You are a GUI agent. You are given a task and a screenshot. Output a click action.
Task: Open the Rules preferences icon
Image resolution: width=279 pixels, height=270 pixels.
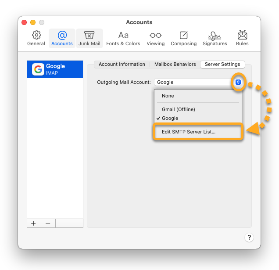(x=242, y=38)
